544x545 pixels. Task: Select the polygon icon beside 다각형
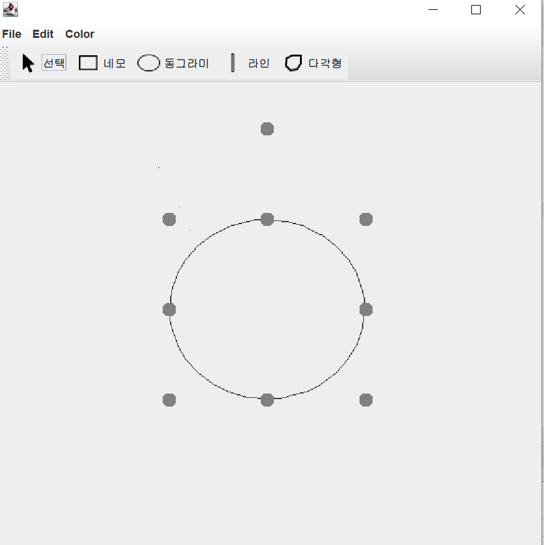click(292, 62)
